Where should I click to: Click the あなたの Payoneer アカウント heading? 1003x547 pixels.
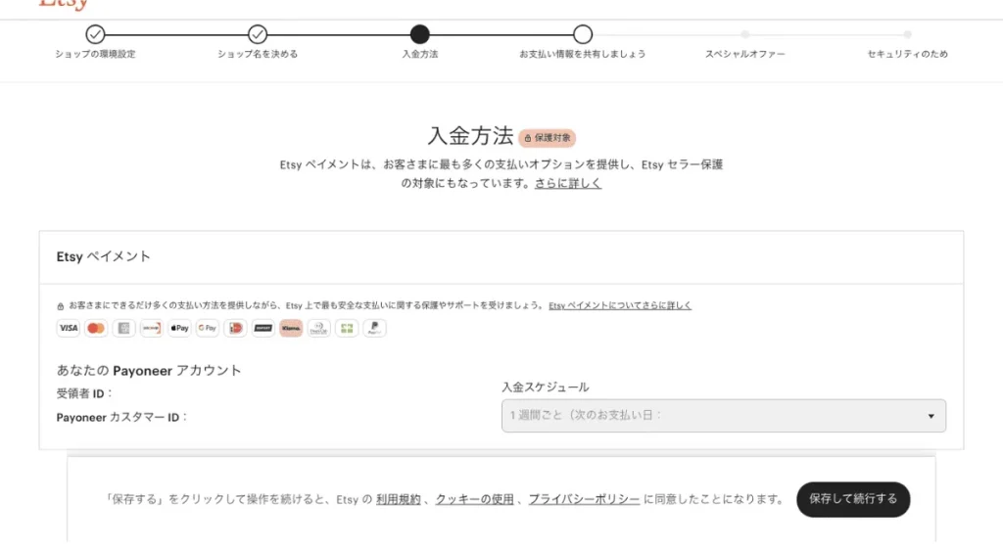pos(149,371)
